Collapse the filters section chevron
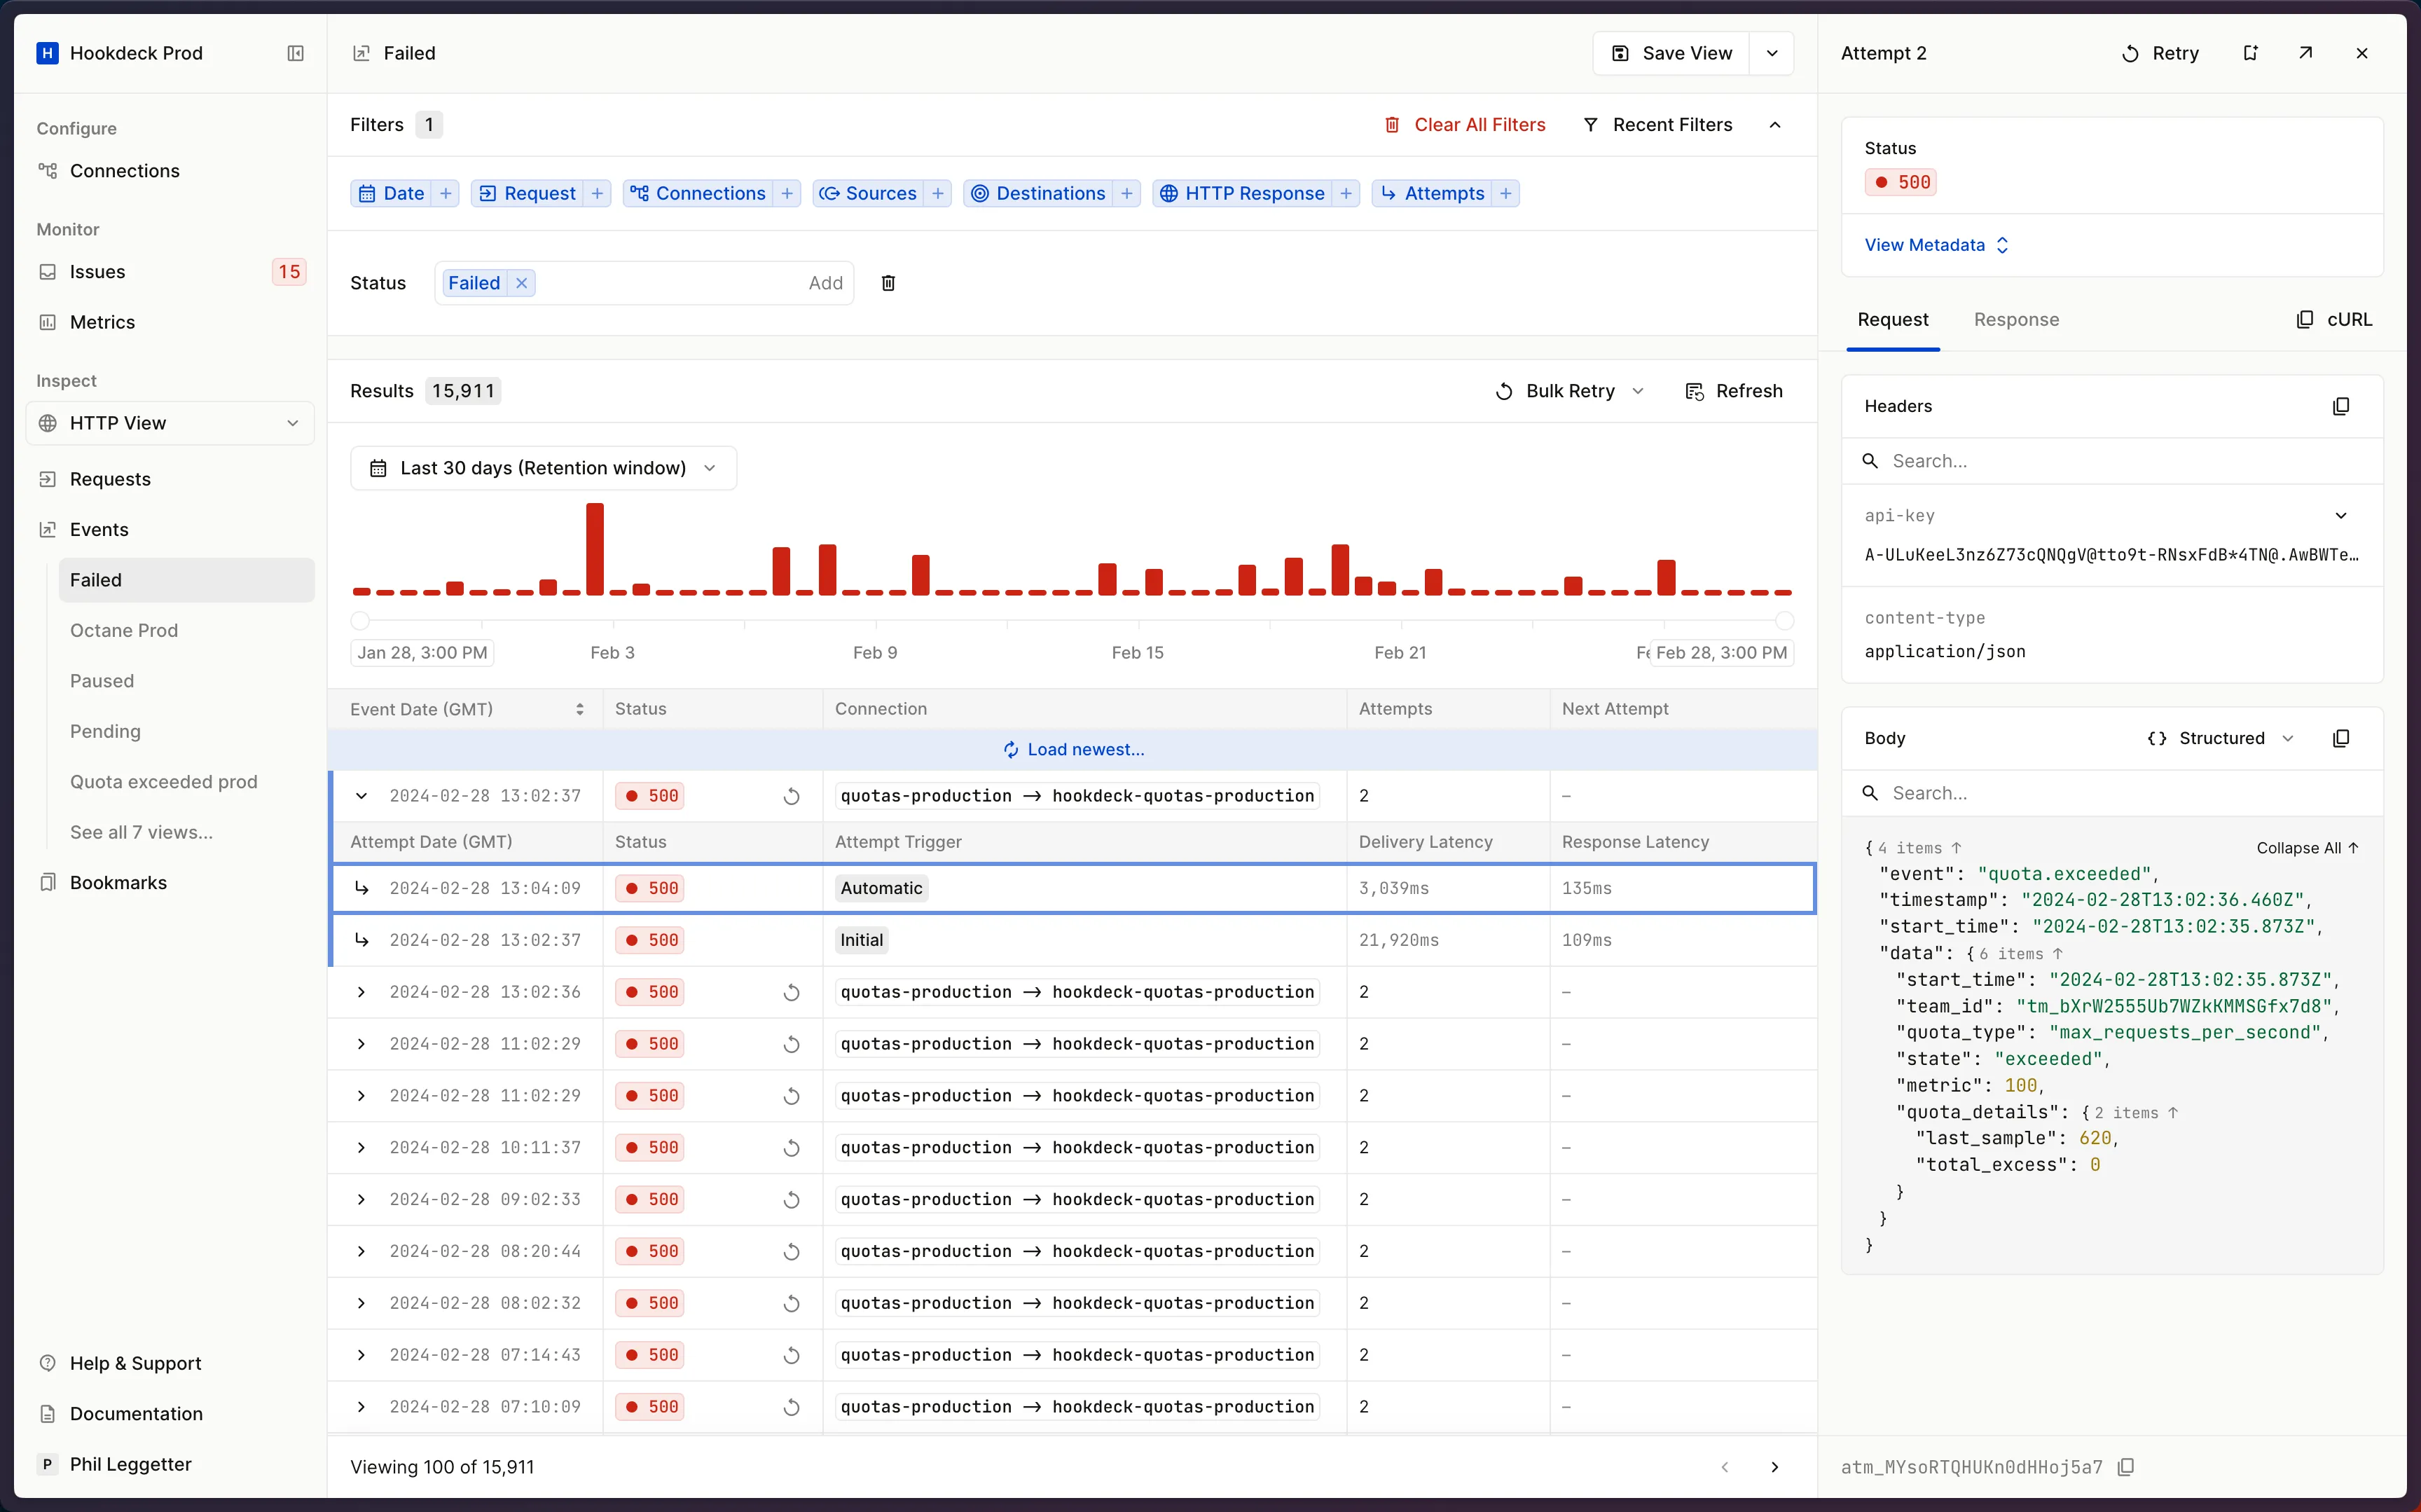This screenshot has height=1512, width=2421. point(1774,125)
